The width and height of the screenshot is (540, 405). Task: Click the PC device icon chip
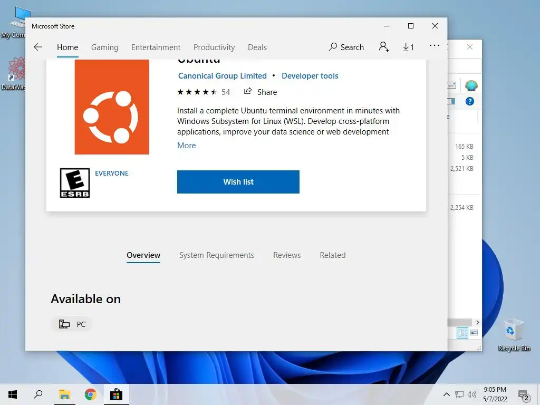72,324
